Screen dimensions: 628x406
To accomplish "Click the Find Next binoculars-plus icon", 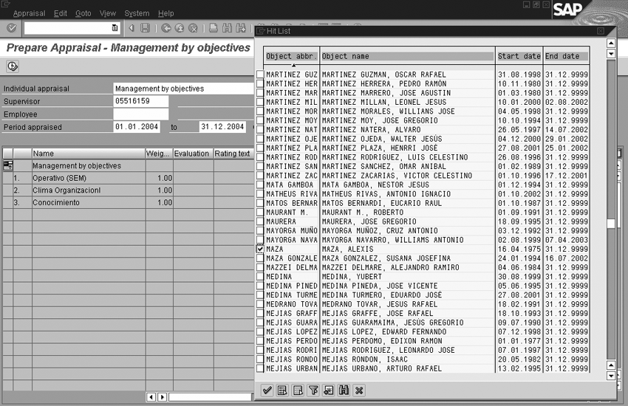I will tap(241, 28).
